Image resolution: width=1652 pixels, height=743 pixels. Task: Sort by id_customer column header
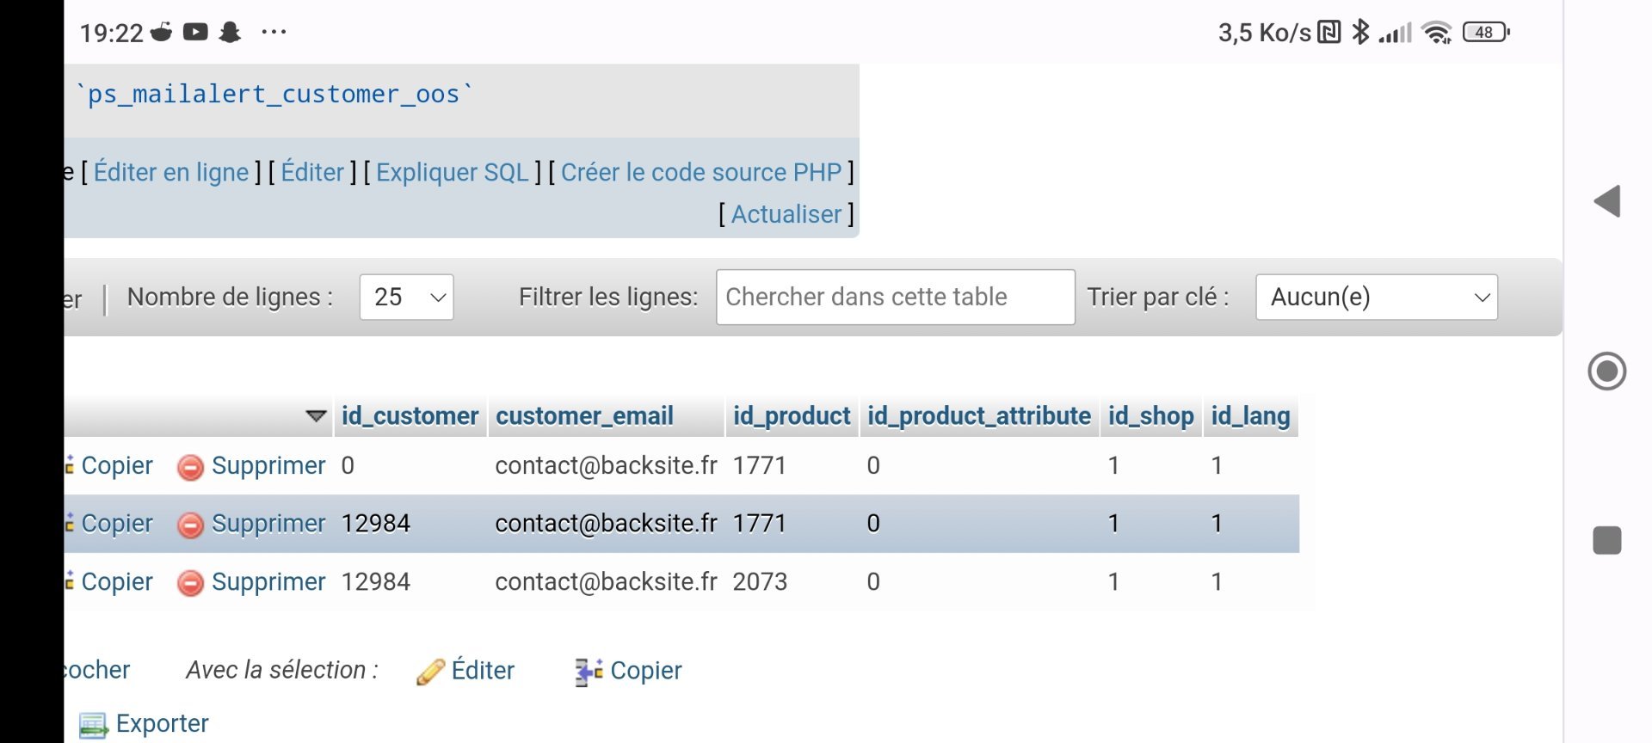[x=410, y=416]
